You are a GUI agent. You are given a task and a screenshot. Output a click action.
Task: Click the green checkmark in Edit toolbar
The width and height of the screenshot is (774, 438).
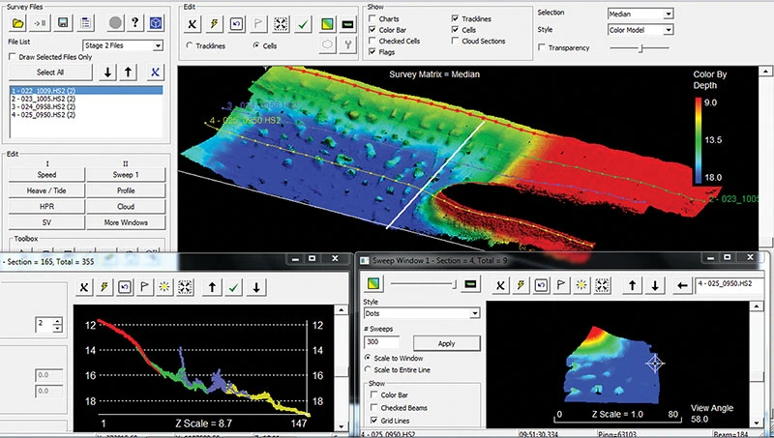[304, 23]
